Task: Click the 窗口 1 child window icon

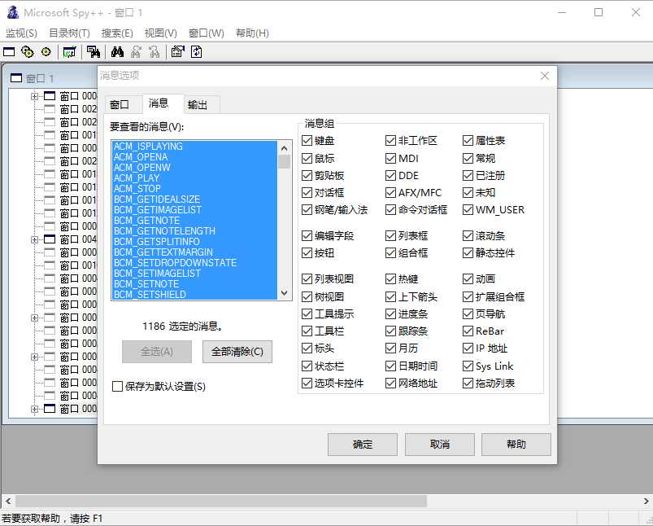Action: coord(15,78)
